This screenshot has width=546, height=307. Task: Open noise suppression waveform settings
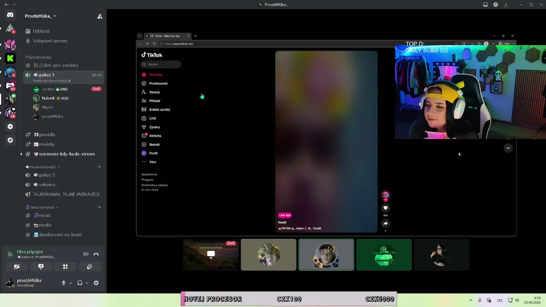coord(86,254)
